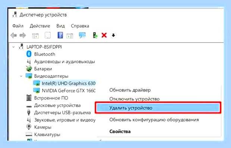This screenshot has width=231, height=148.
Task: Collapse the Видеоадаптеры branch
Action: click(x=21, y=76)
